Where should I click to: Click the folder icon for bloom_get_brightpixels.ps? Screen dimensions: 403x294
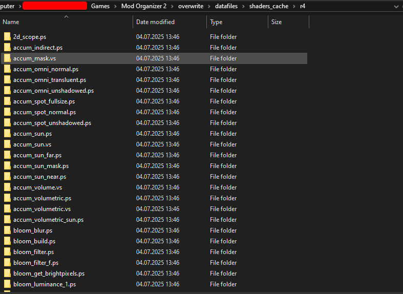7,274
